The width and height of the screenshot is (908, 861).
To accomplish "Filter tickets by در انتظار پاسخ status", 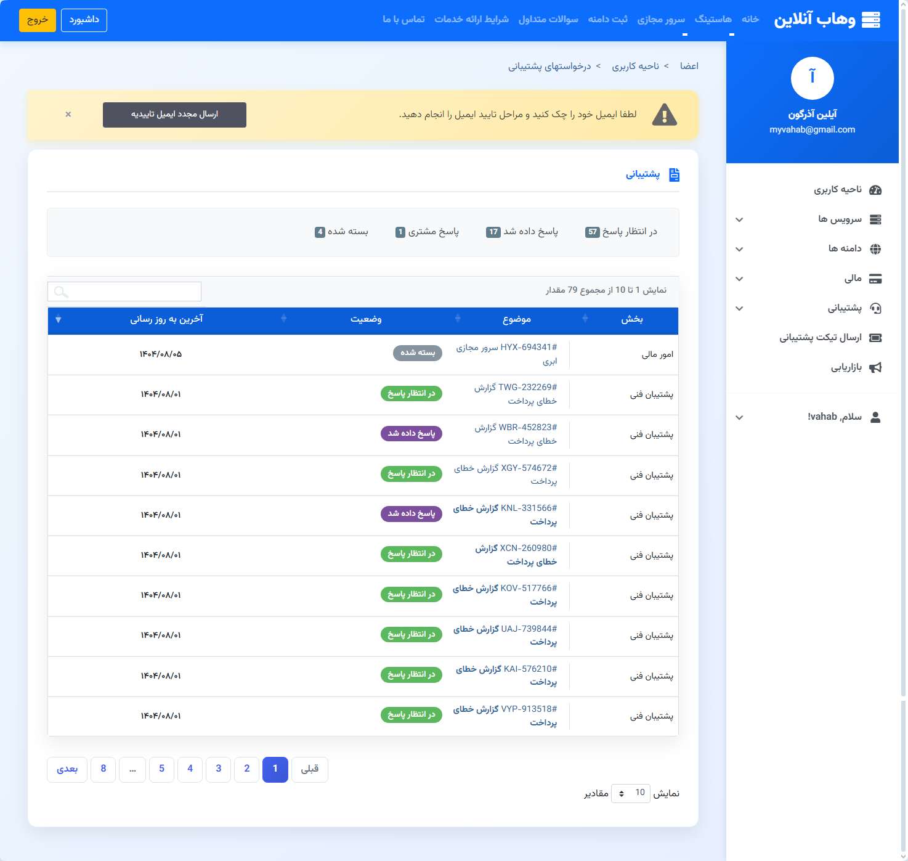I will coord(622,232).
